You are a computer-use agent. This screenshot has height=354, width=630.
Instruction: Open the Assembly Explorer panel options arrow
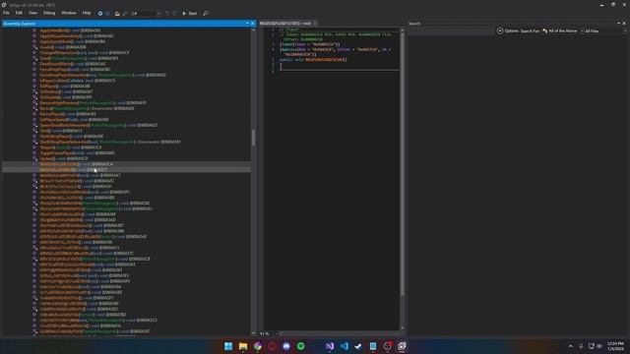point(247,24)
